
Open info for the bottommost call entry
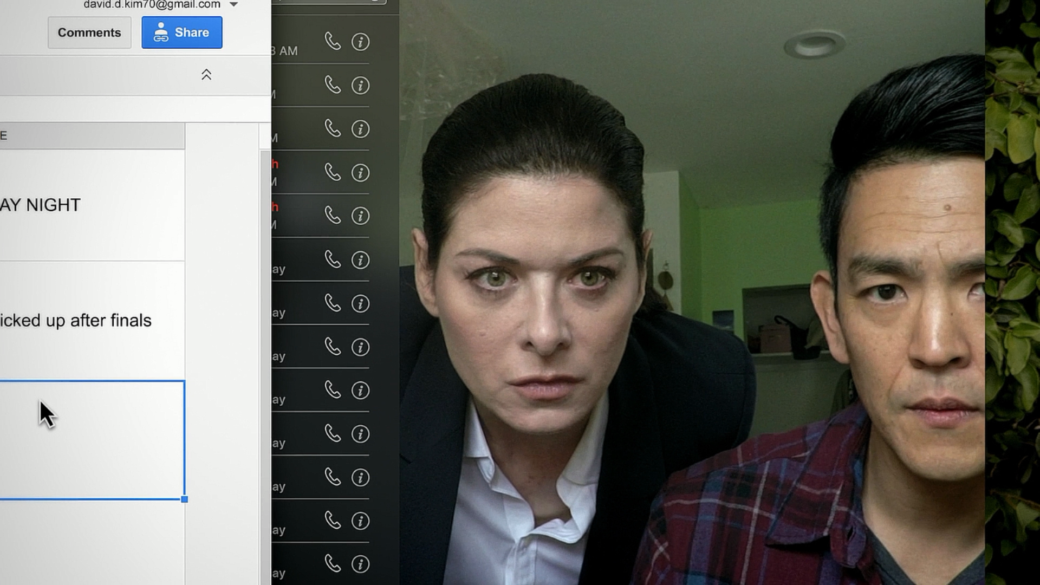(x=360, y=564)
